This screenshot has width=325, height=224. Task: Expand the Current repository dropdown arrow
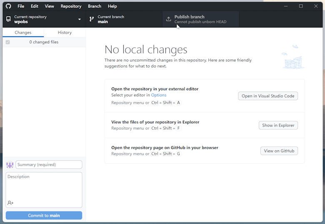[x=80, y=19]
